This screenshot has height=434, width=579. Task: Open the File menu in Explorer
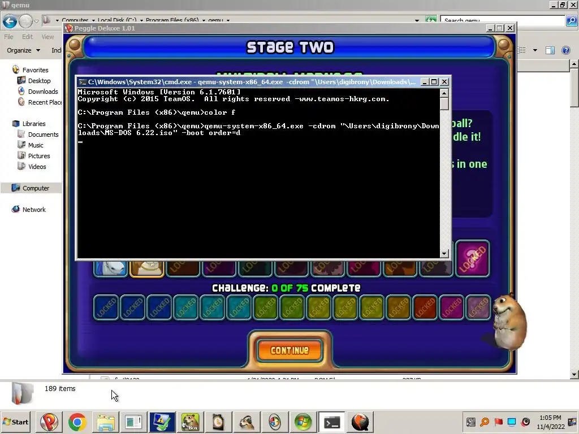point(8,37)
